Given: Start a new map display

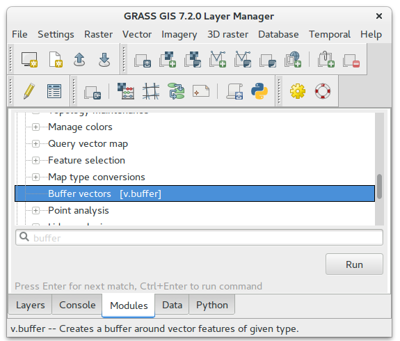Looking at the screenshot, I should coord(29,60).
